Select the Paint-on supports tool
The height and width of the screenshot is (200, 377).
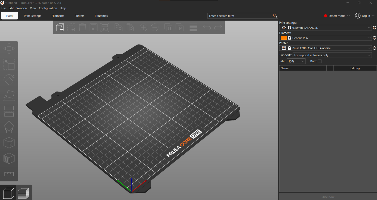(9, 127)
